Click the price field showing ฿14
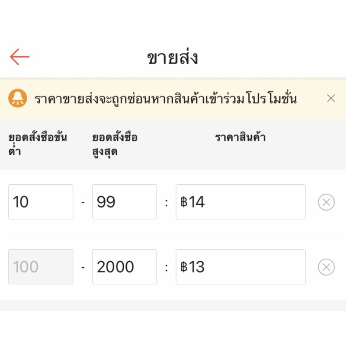Image resolution: width=346 pixels, height=346 pixels. 241,202
